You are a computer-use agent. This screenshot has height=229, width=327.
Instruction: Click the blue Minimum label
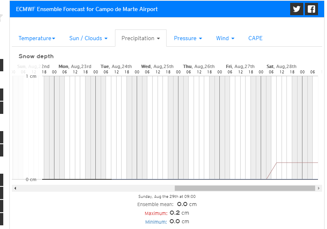click(156, 222)
